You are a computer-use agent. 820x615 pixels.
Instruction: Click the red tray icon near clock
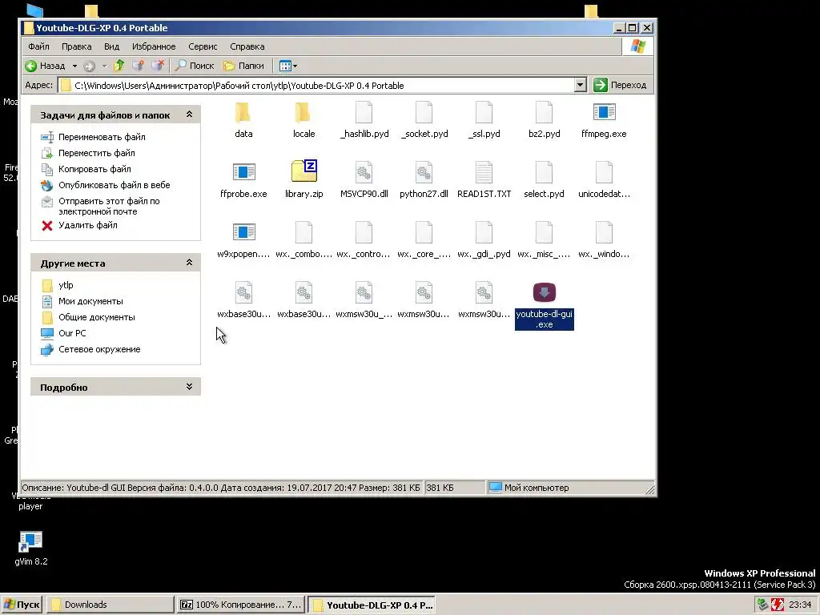778,605
